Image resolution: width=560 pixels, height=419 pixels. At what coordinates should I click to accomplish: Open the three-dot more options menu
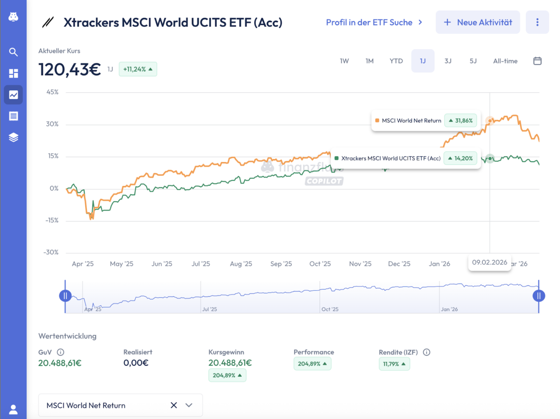537,22
